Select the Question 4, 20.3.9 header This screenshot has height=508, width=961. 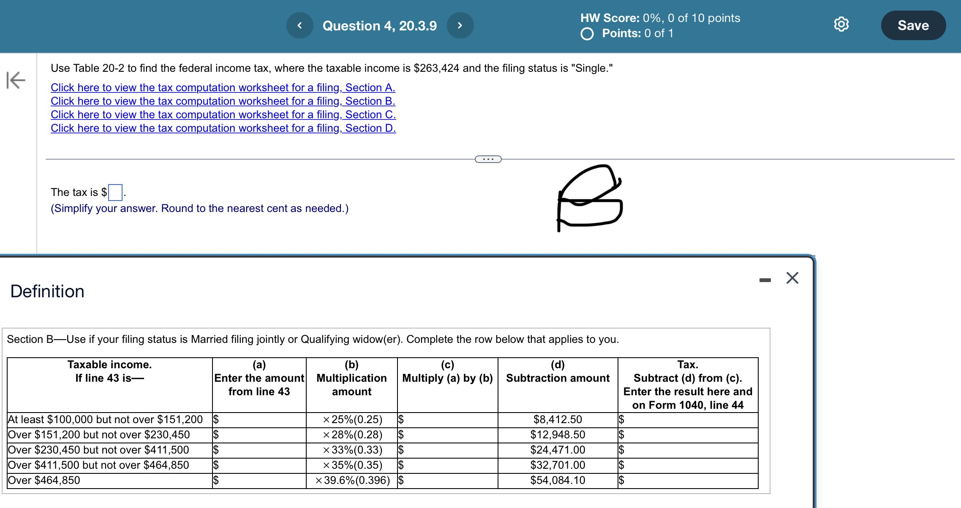(379, 25)
